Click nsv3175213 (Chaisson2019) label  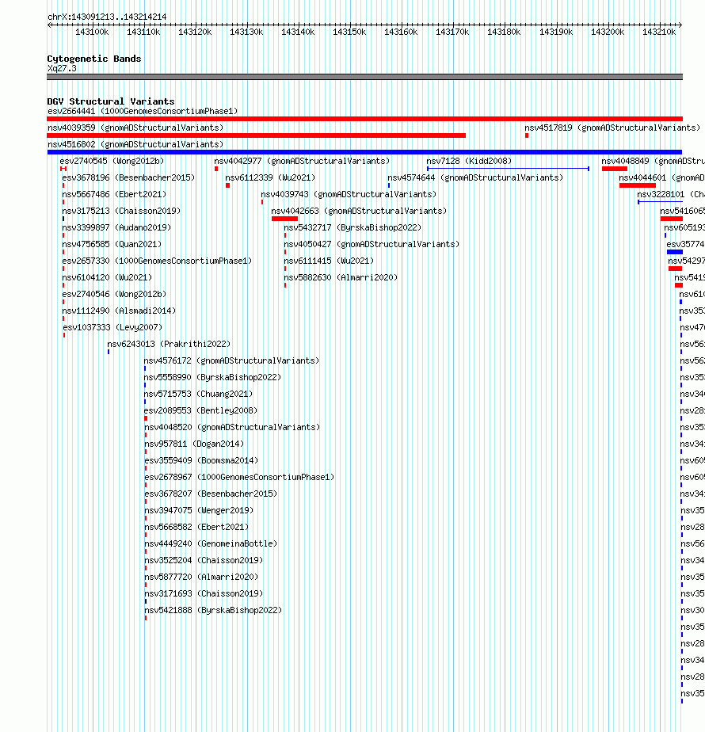[121, 211]
